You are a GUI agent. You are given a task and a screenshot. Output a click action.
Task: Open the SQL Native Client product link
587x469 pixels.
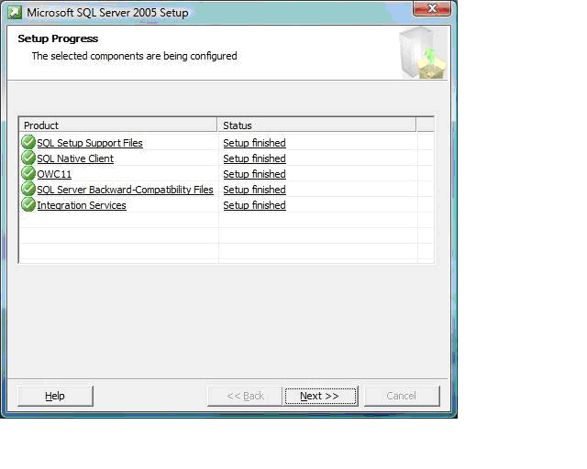(x=75, y=158)
